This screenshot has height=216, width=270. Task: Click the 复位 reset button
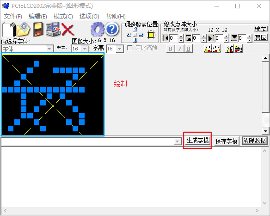261,37
